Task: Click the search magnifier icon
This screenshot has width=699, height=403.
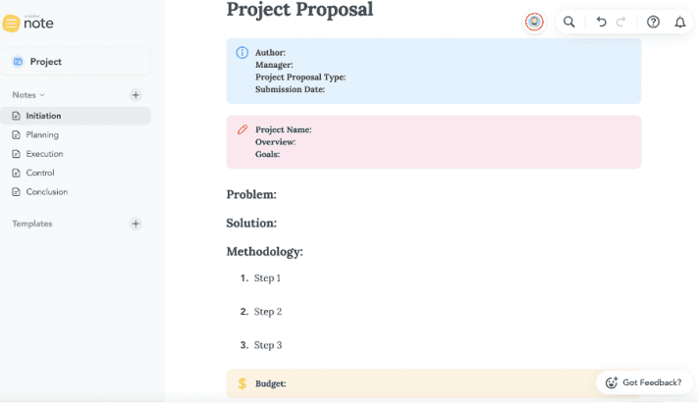Action: (x=569, y=22)
